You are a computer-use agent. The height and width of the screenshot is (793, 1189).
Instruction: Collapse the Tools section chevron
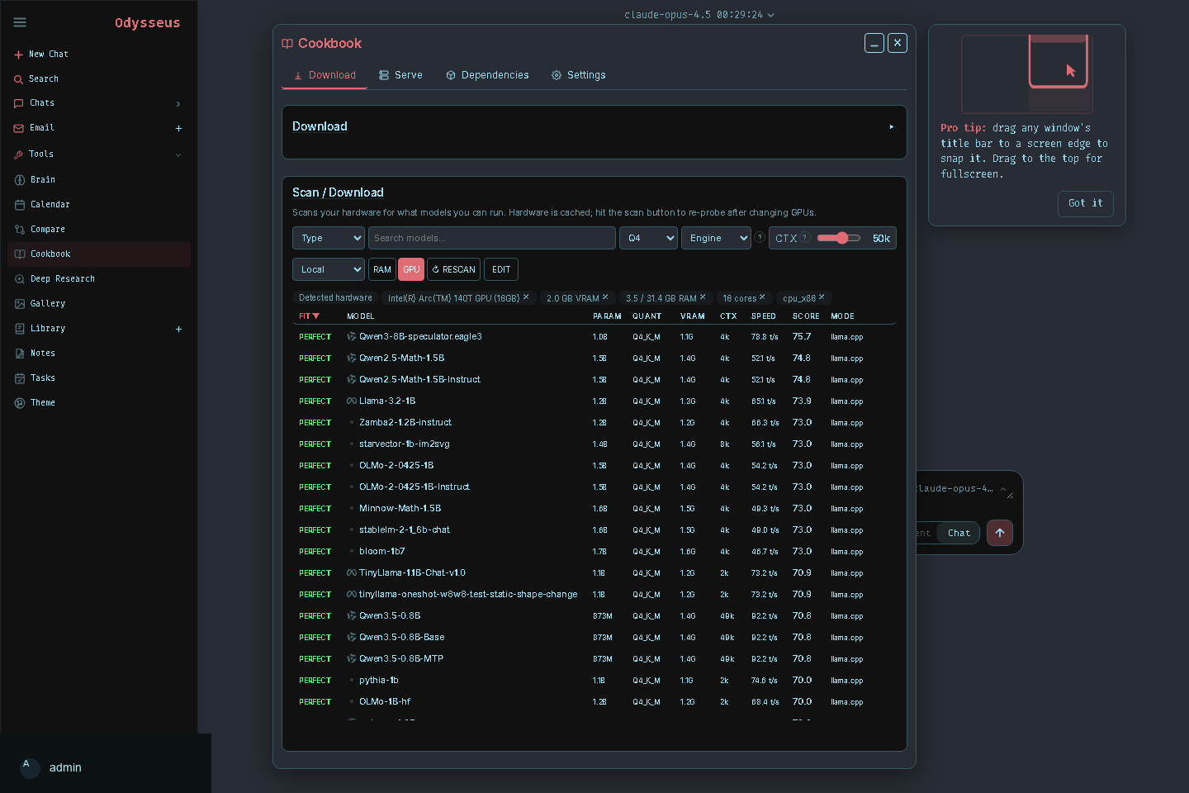178,154
